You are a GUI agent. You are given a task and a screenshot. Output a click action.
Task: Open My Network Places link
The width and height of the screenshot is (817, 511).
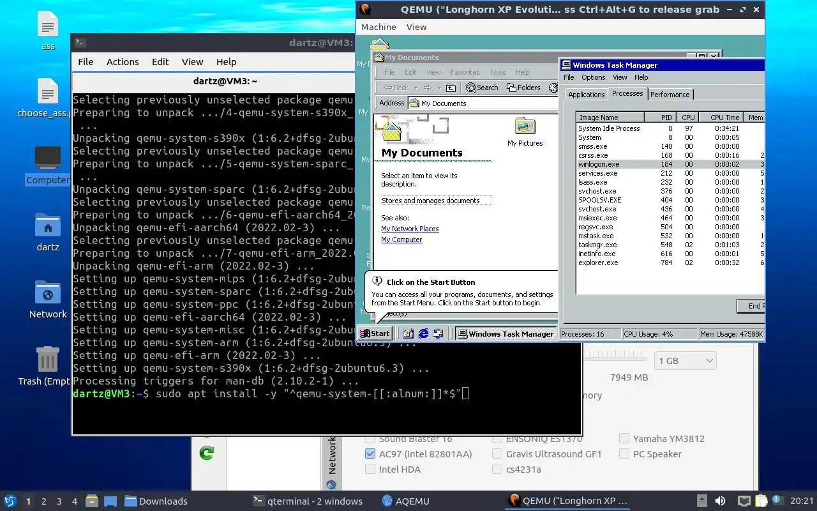[410, 229]
